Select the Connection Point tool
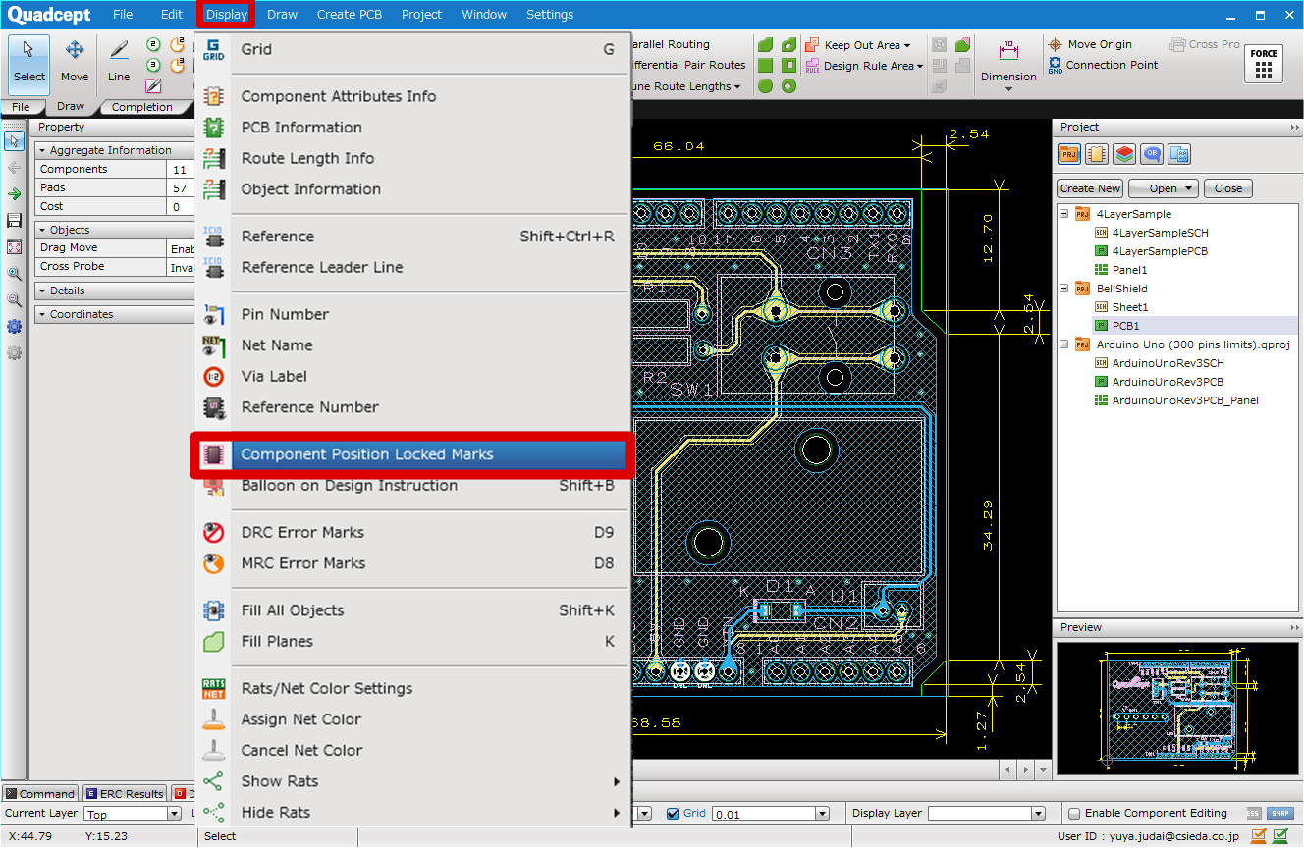This screenshot has width=1304, height=848. point(1103,65)
